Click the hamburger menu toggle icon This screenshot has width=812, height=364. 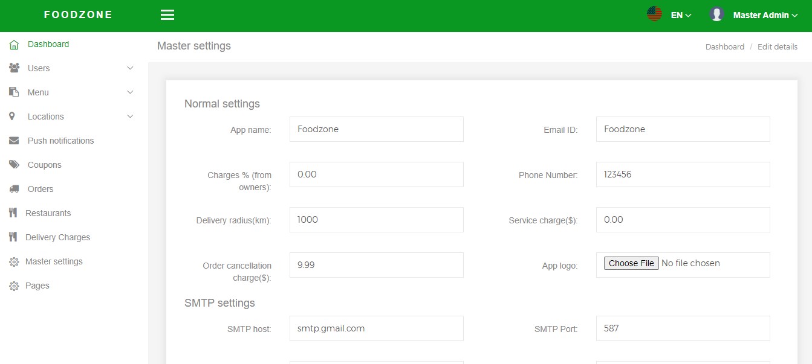tap(167, 15)
